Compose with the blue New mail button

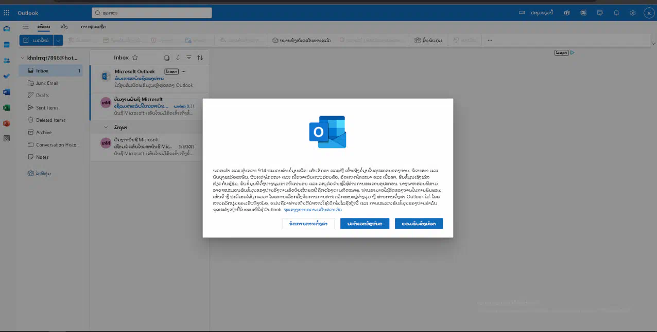point(36,40)
